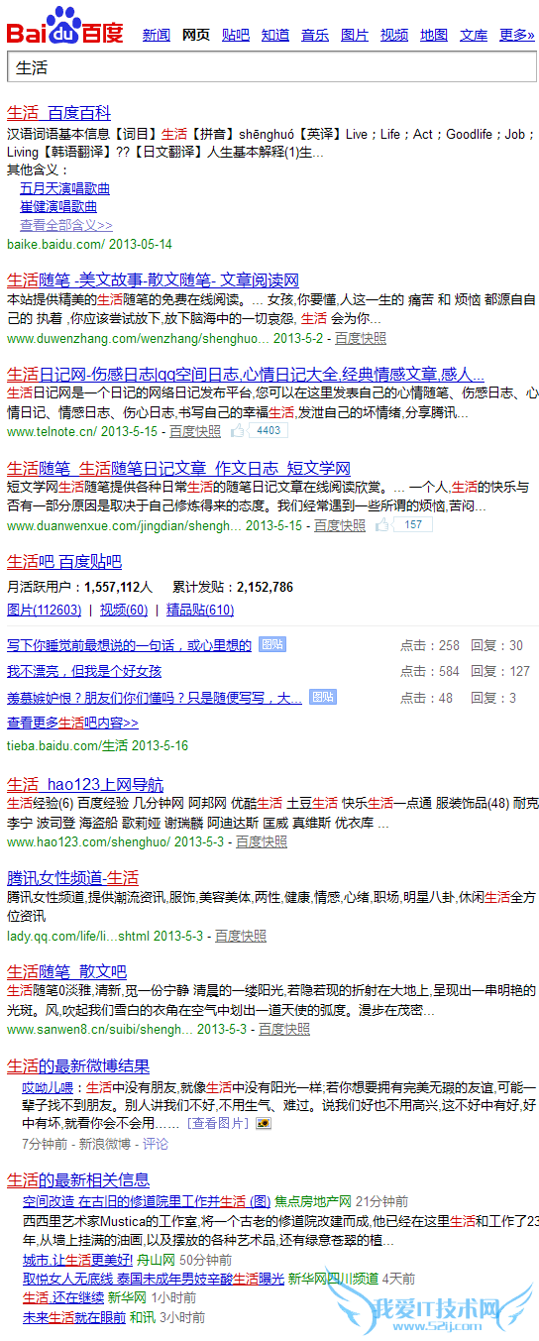Select the 网页 tab
This screenshot has height=1341, width=539.
[196, 35]
